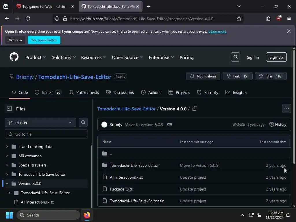Viewport: 296px width, 222px height.
Task: Click the Go to file input
Action: [46, 134]
